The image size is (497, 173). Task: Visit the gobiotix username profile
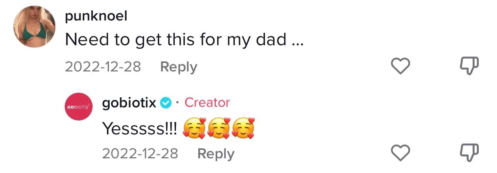pyautogui.click(x=129, y=103)
